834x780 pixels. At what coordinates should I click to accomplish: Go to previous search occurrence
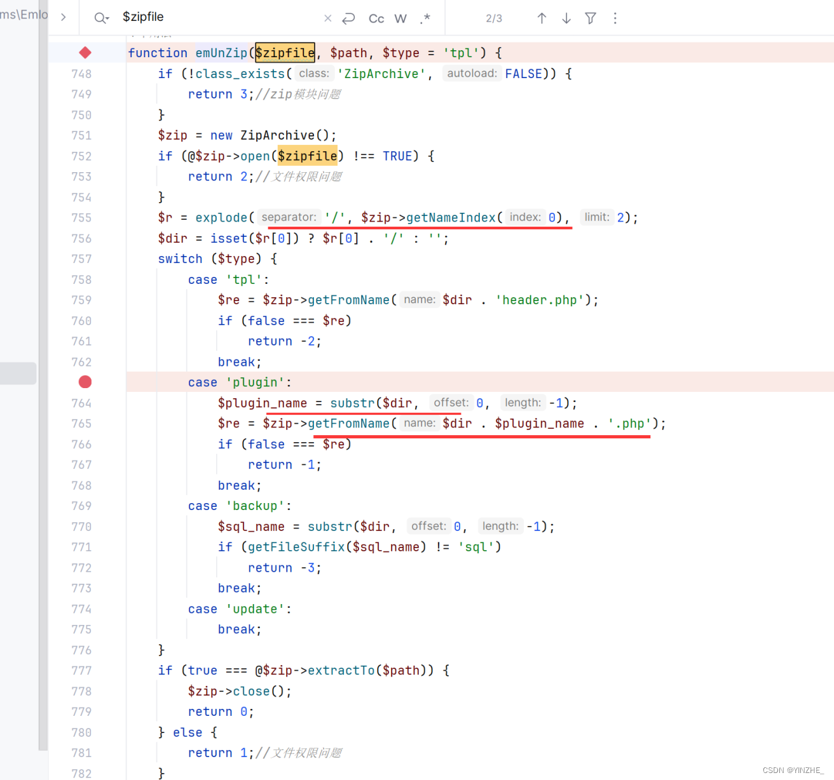point(542,18)
